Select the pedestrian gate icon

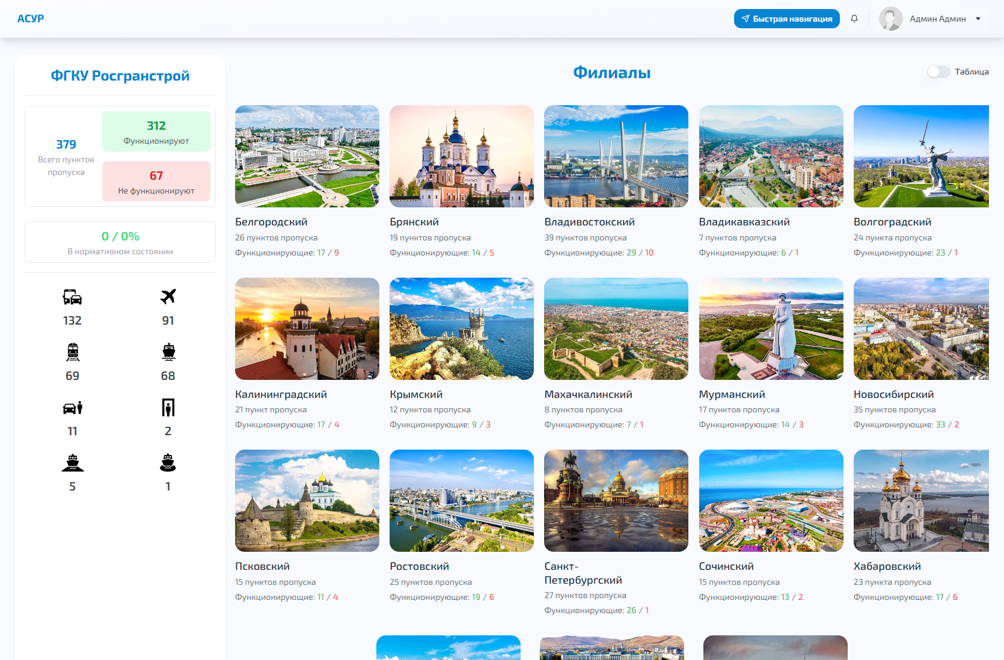(x=168, y=408)
